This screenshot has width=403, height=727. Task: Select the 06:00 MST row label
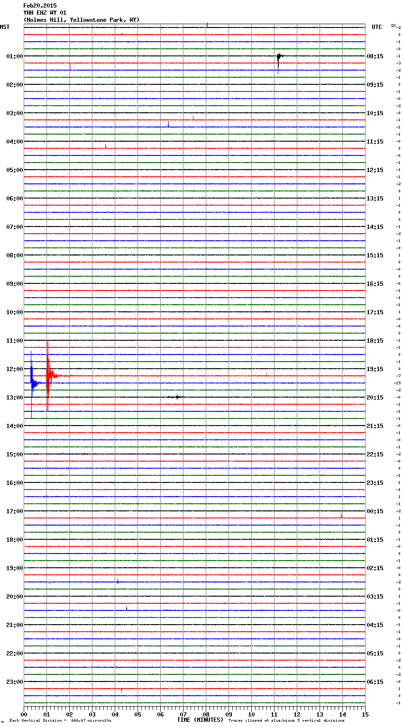15,199
